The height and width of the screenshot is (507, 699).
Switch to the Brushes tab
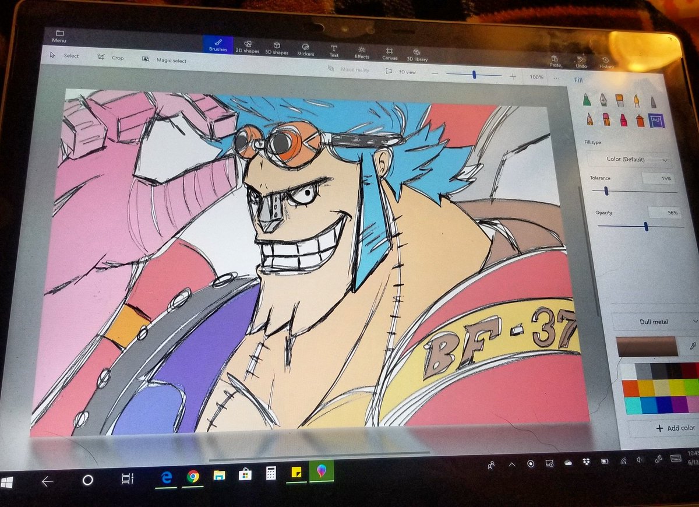coord(218,44)
